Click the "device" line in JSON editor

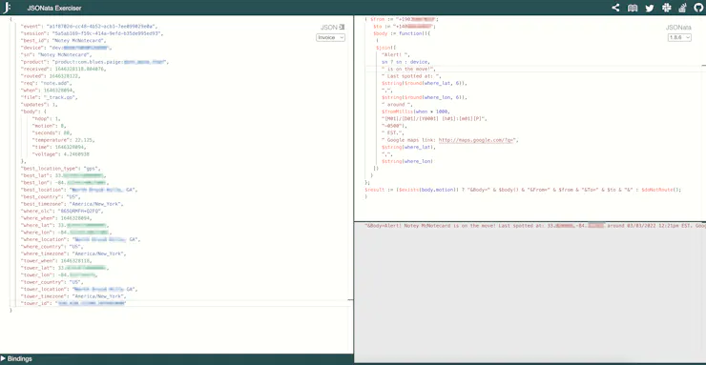point(66,48)
